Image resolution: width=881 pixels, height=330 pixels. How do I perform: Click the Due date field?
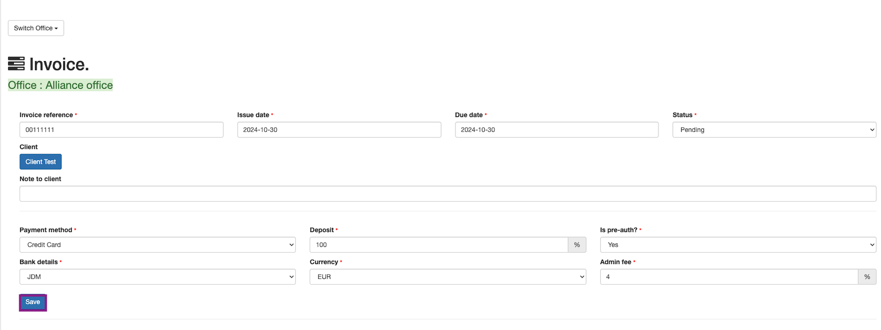click(x=556, y=130)
